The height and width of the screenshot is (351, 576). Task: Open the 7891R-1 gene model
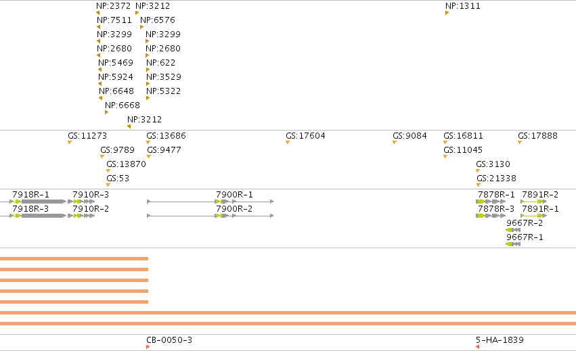click(534, 216)
